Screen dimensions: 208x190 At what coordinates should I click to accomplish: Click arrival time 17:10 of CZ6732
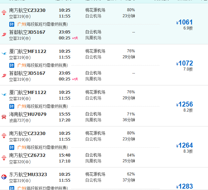(65, 161)
